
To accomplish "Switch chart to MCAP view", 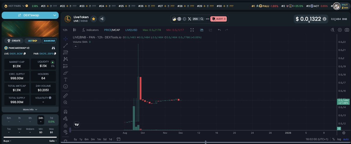I will pyautogui.click(x=116, y=30).
